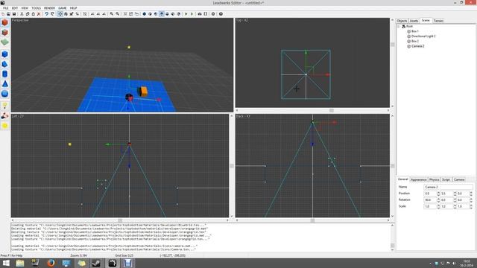Select the green terrain patch tool
The image size is (477, 268).
point(4,42)
